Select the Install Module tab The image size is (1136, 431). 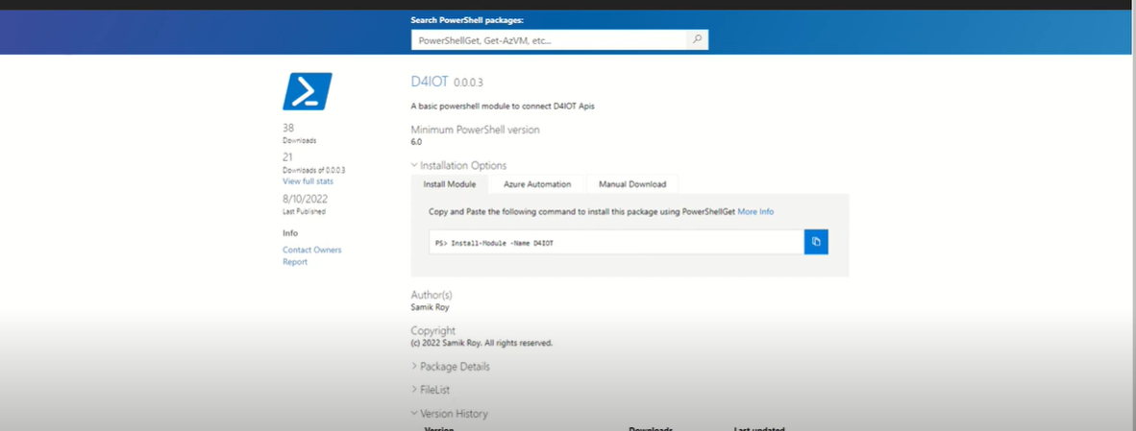click(449, 184)
